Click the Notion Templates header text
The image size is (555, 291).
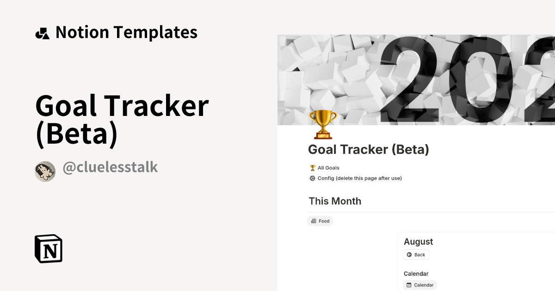pyautogui.click(x=126, y=32)
